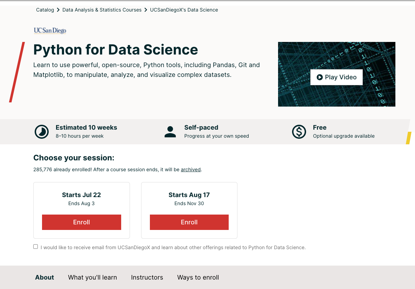Click the dollar sign icon next to Free
The width and height of the screenshot is (415, 289).
tap(299, 132)
